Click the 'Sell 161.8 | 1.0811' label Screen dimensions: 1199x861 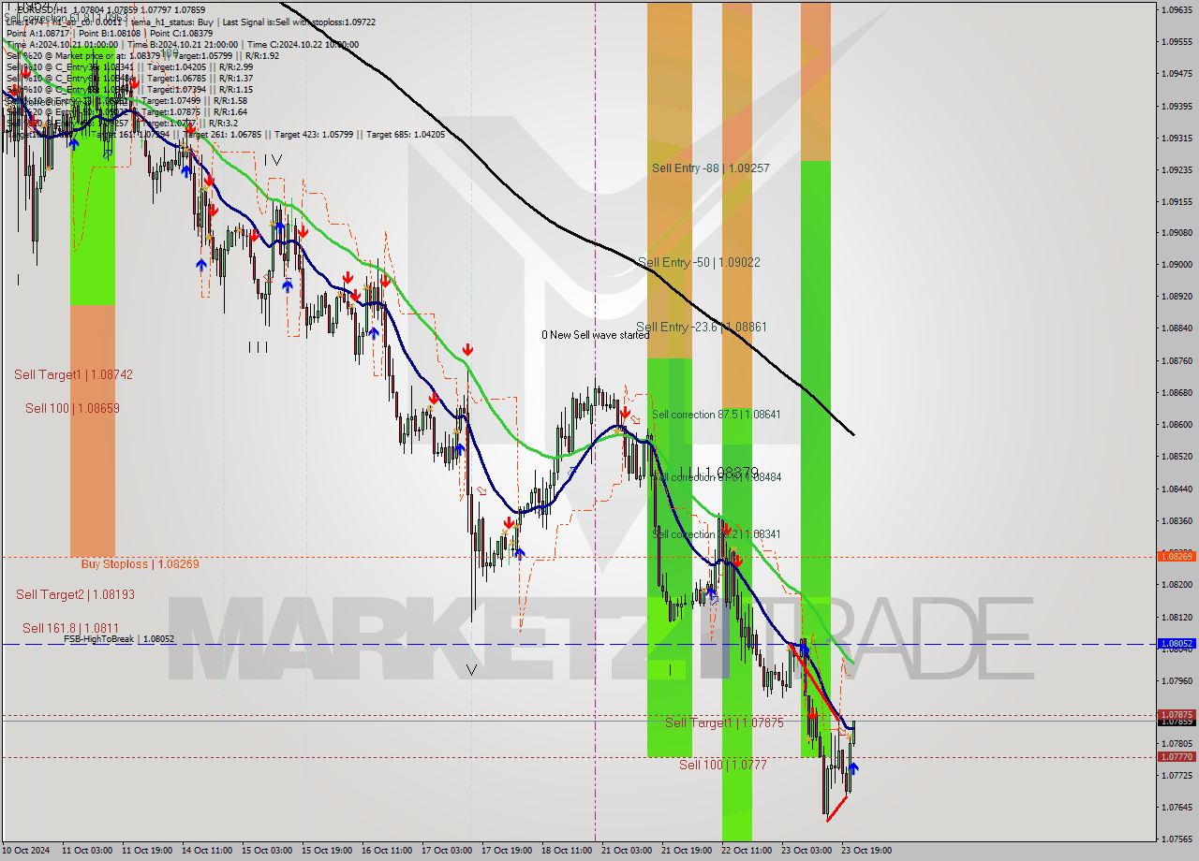(x=70, y=628)
